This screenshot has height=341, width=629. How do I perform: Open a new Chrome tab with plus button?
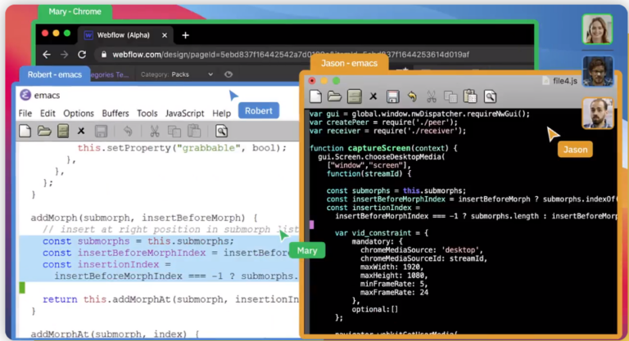click(x=186, y=35)
